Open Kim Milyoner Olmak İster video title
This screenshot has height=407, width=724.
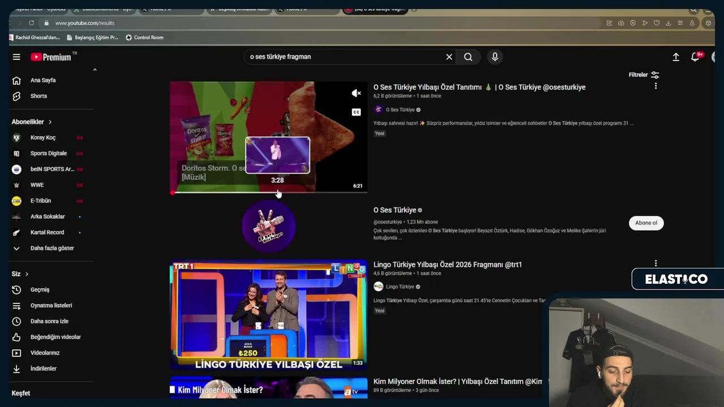pyautogui.click(x=458, y=382)
